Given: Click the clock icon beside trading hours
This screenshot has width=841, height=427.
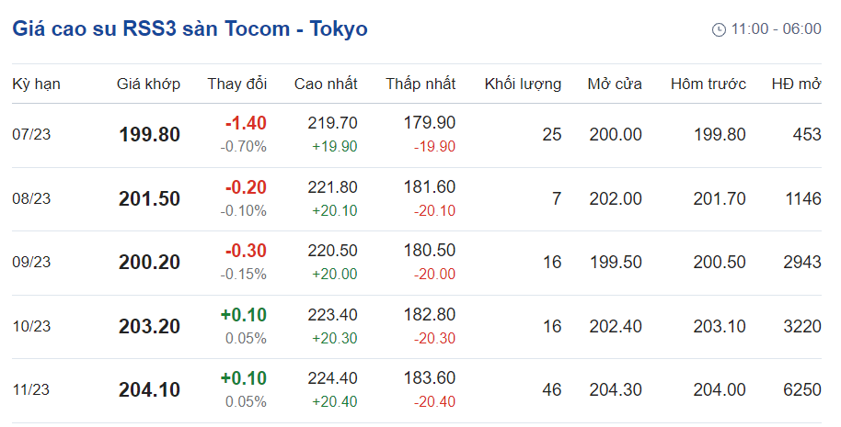Looking at the screenshot, I should (719, 29).
